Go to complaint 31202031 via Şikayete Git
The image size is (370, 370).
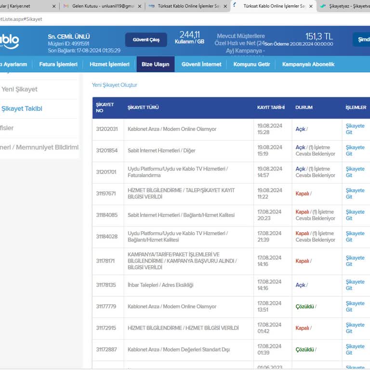coord(355,129)
